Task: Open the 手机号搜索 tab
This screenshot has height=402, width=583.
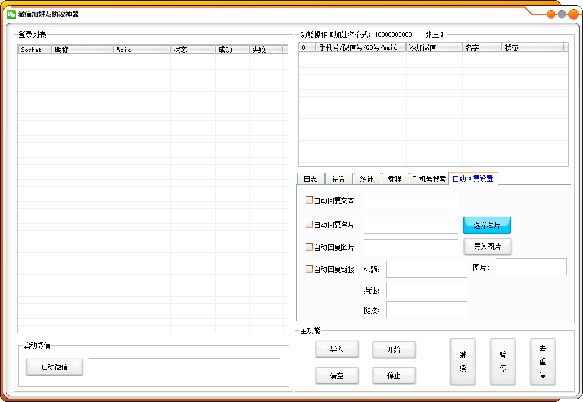Action: point(429,179)
